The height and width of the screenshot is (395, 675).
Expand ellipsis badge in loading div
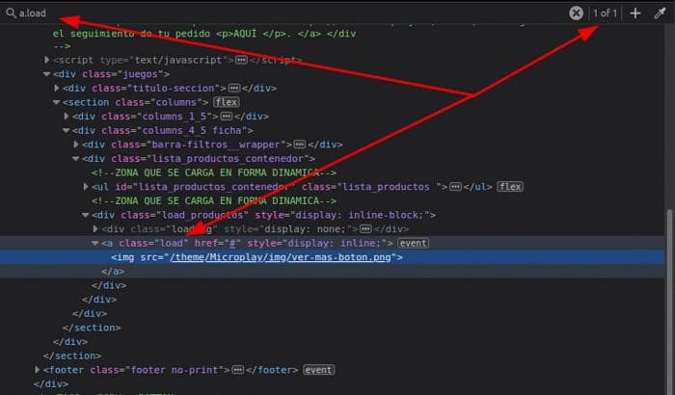coord(365,229)
